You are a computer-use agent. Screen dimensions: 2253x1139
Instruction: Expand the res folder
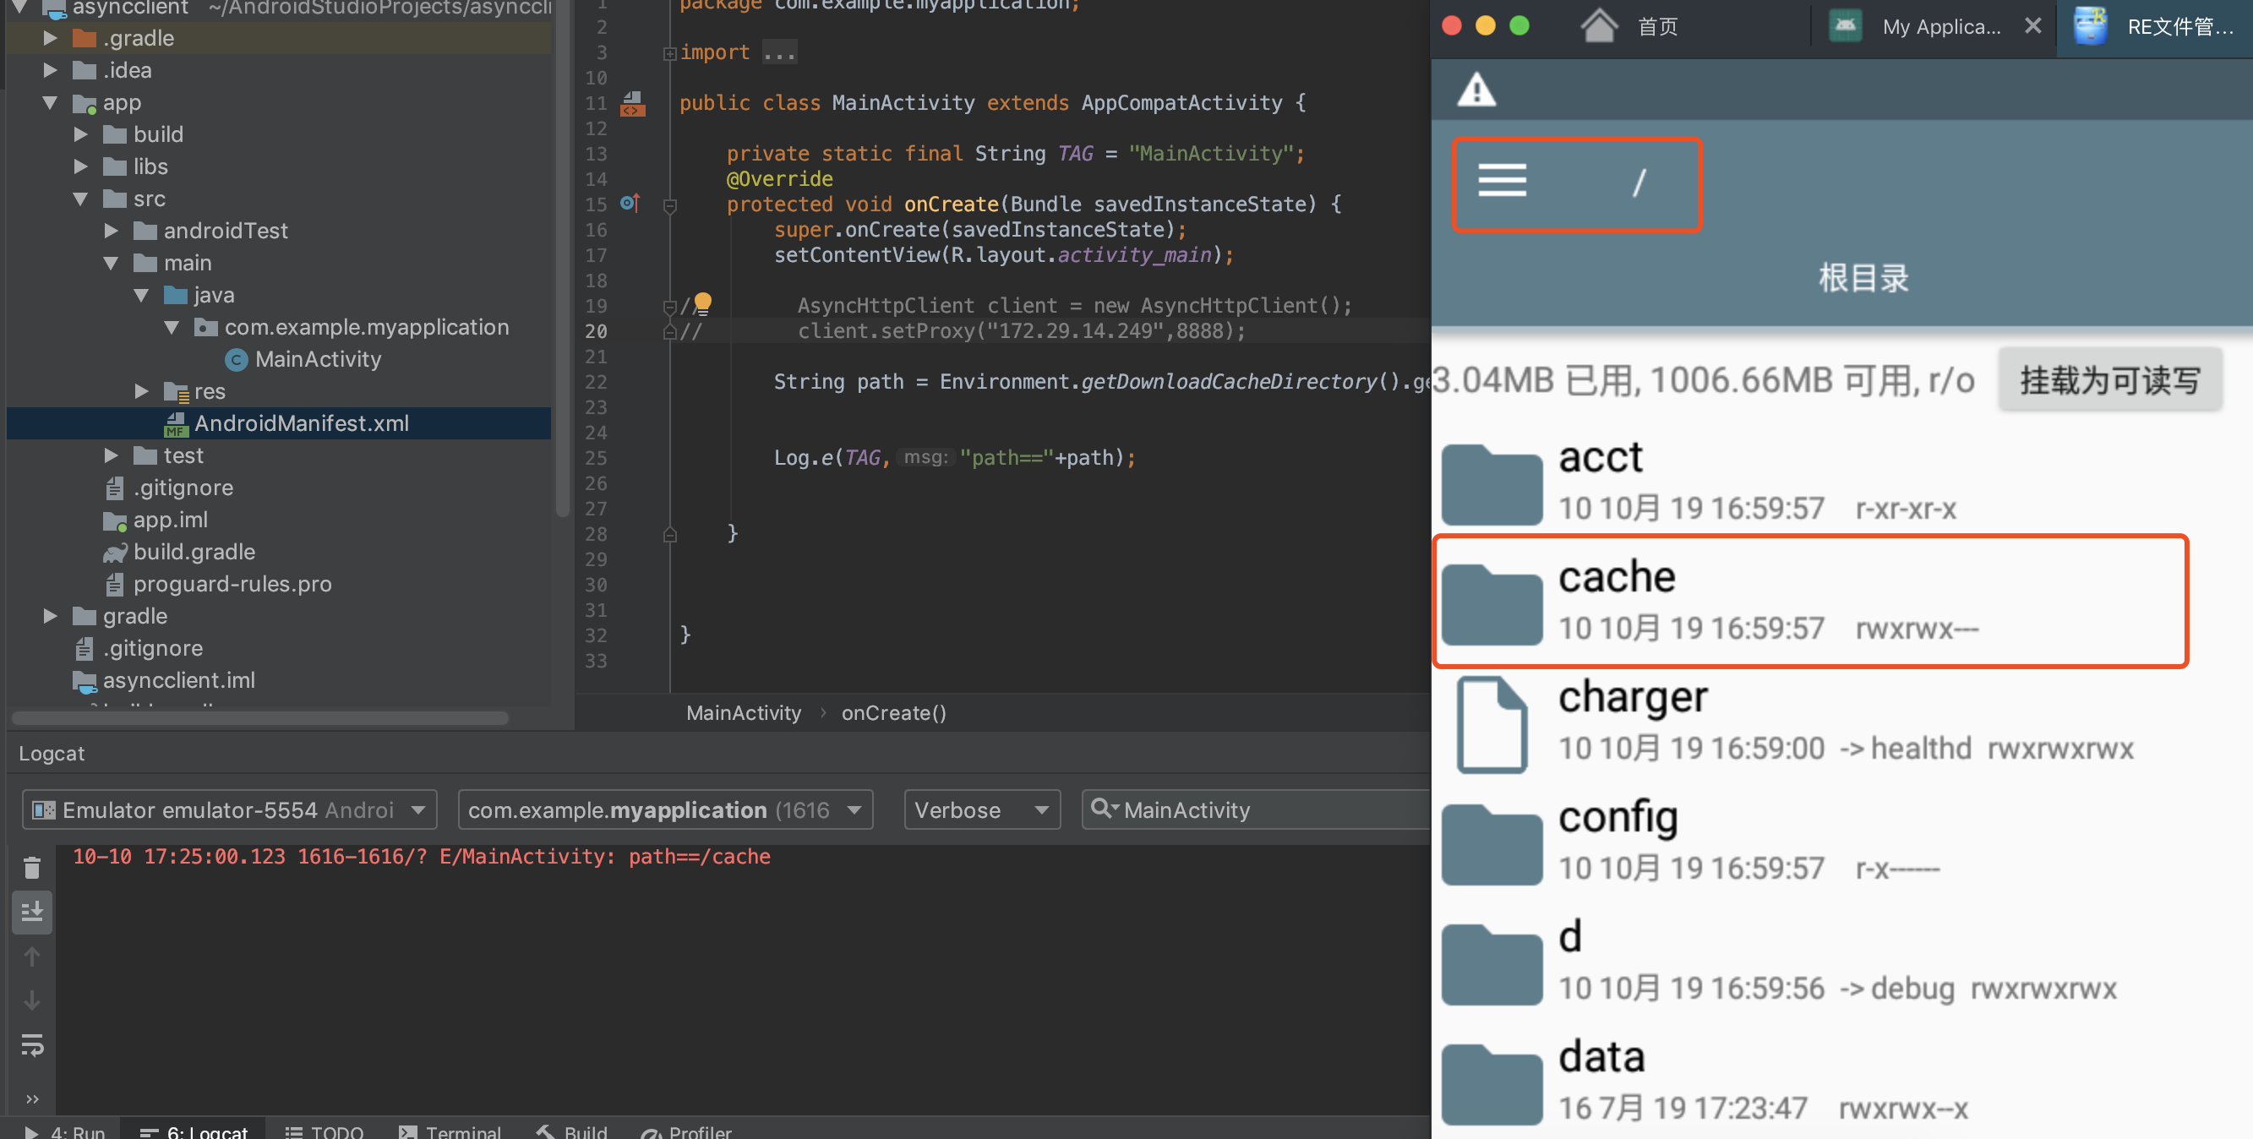tap(142, 391)
